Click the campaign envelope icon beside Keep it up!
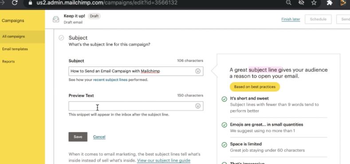Viewport: 350px width, 164px height. pos(56,19)
